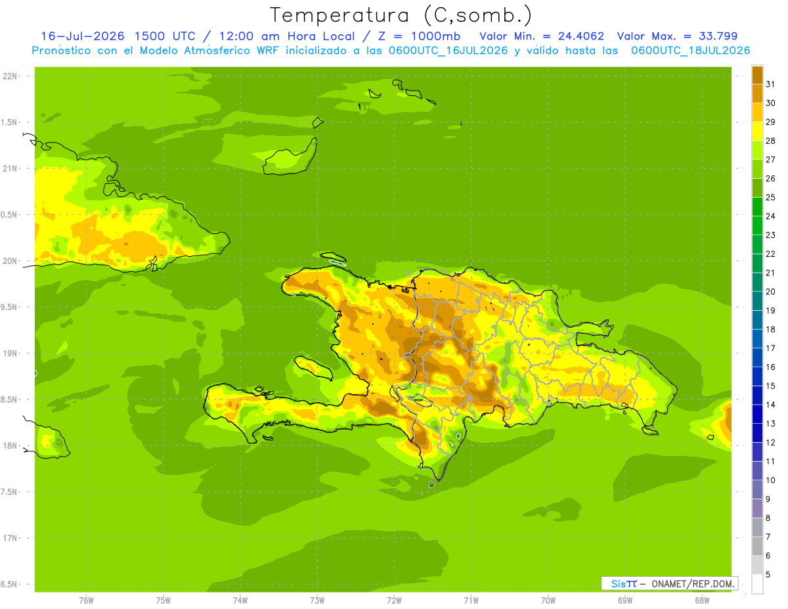Click the legend color band between 30 and 31
Viewport: 788px width, 609px height.
point(757,93)
